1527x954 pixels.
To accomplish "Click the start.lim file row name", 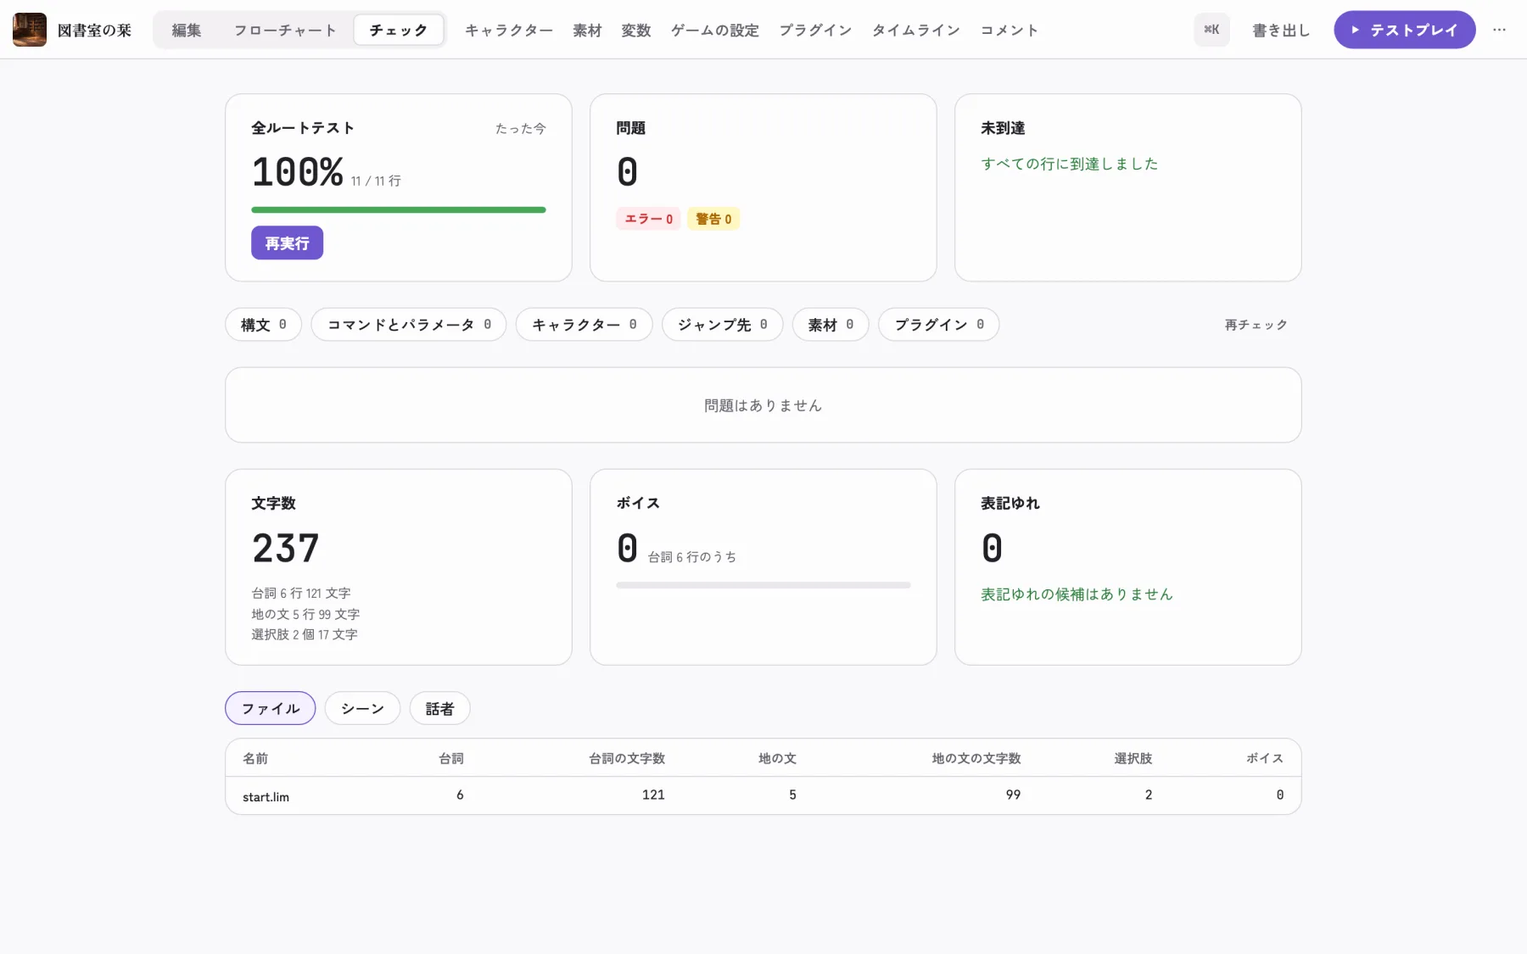I will coord(266,796).
